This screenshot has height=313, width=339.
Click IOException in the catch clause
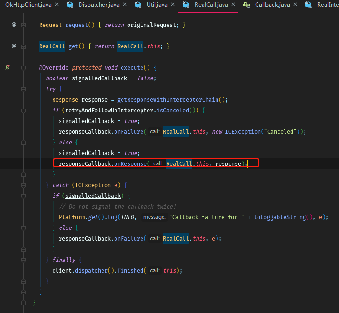click(x=93, y=185)
